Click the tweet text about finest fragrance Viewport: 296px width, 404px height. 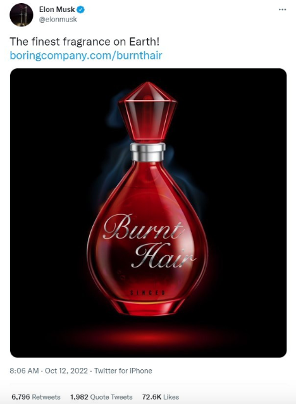click(x=85, y=42)
